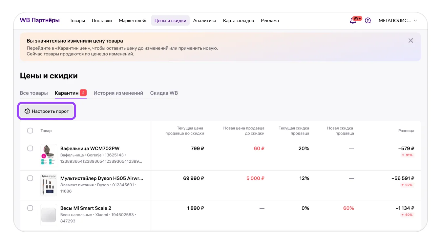Expand the МЕГАПОЛИС account dropdown
441x244 pixels.
(398, 20)
